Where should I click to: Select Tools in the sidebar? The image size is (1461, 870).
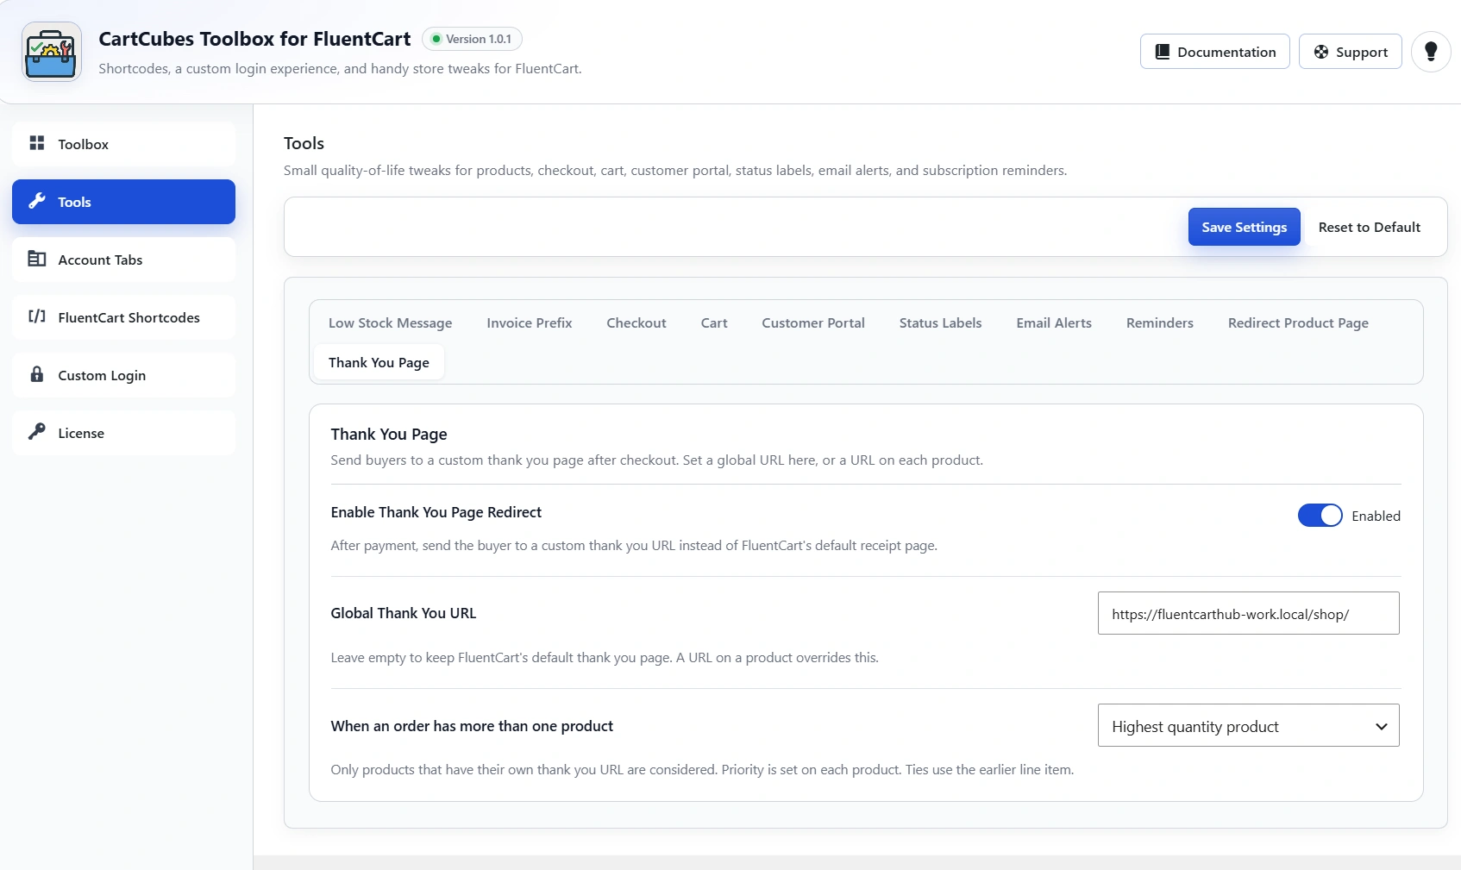point(123,202)
